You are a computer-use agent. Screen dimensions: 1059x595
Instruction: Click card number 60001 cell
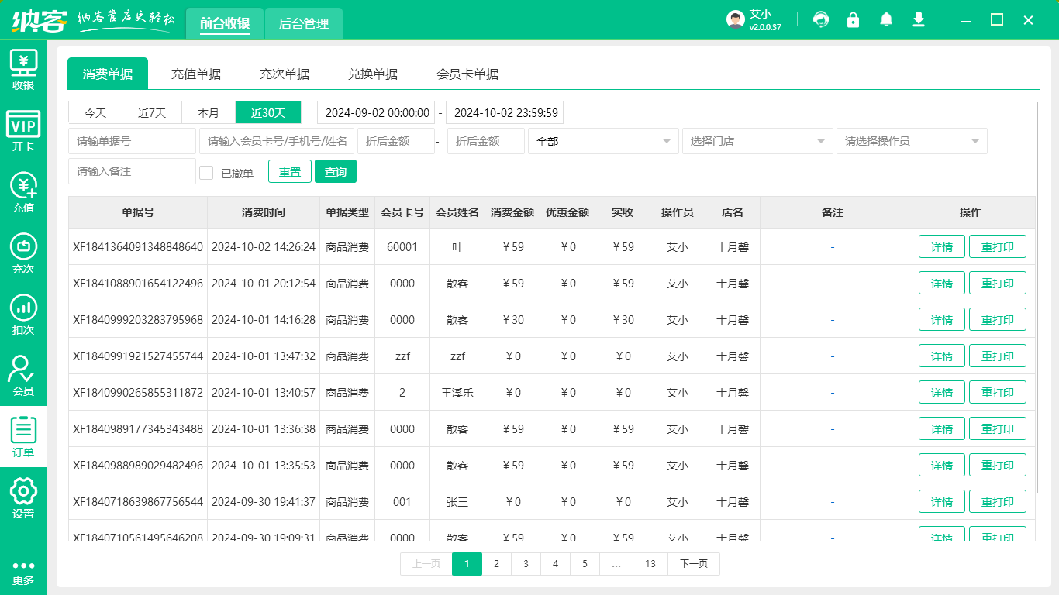[402, 247]
